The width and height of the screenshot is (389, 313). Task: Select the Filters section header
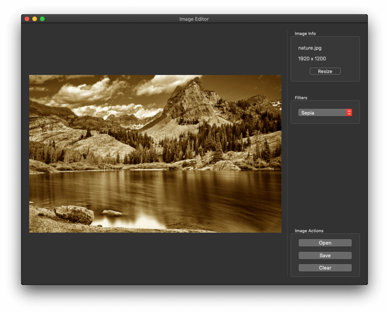pos(301,98)
